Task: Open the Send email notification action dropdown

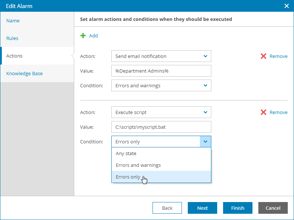Action: coord(205,56)
